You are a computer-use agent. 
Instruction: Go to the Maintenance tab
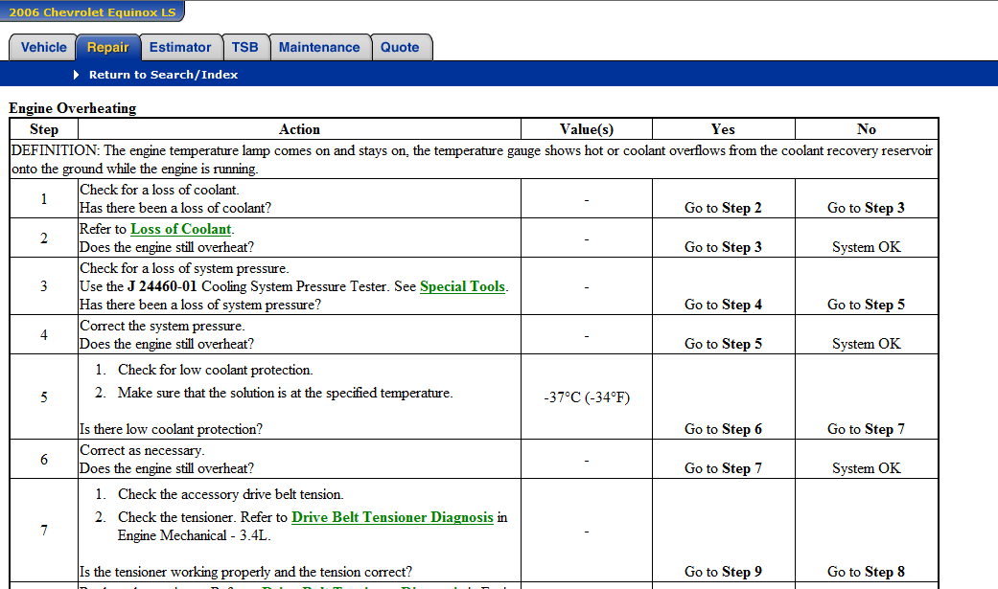click(x=319, y=48)
